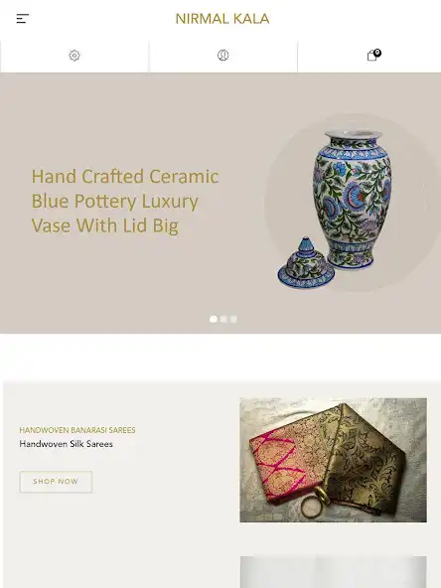The height and width of the screenshot is (588, 441).
Task: Open the Handwoven Banarasi Sarees link
Action: (77, 430)
